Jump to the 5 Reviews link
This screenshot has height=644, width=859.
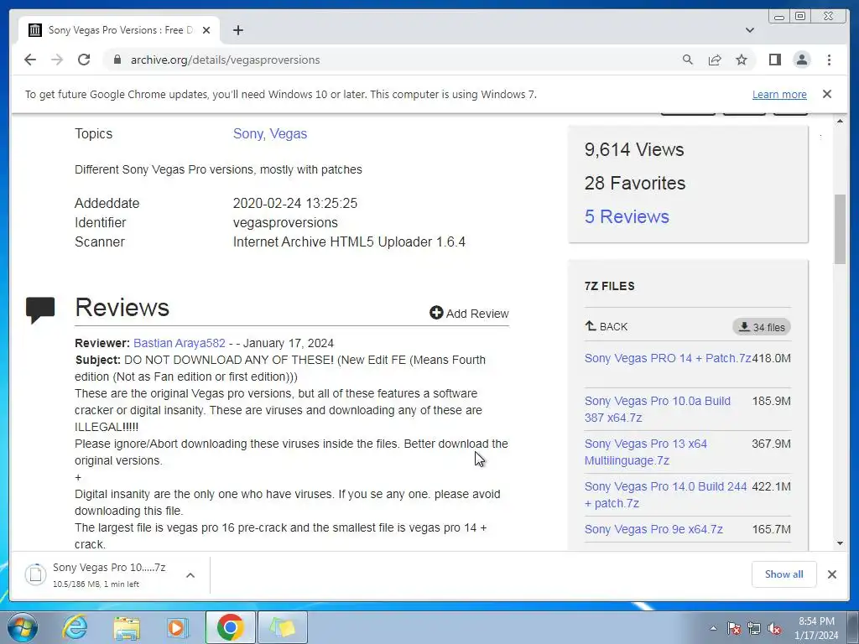[627, 216]
